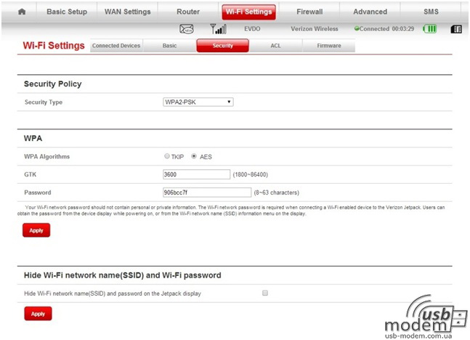
Task: Check the signal strength antenna icon
Action: coord(218,29)
